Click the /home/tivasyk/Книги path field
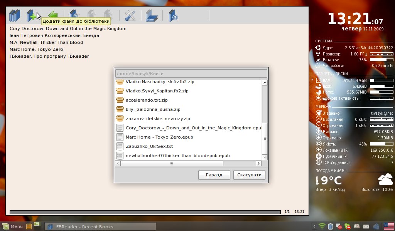The height and width of the screenshot is (231, 395). (191, 74)
